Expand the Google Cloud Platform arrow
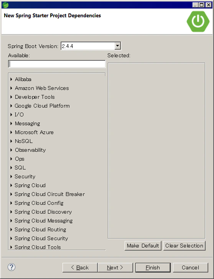The width and height of the screenshot is (214, 279). click(x=11, y=106)
